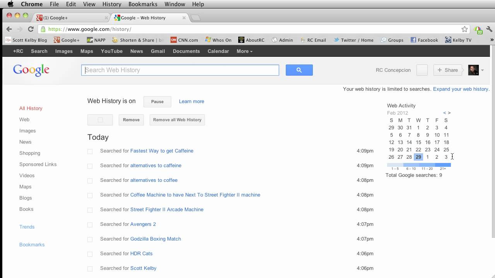Select highlighted day 29 in calendar

(x=418, y=157)
